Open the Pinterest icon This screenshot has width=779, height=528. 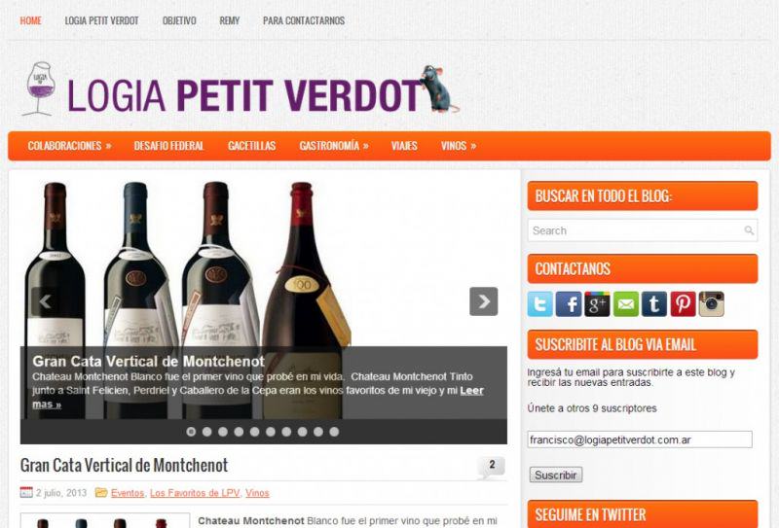click(x=684, y=304)
